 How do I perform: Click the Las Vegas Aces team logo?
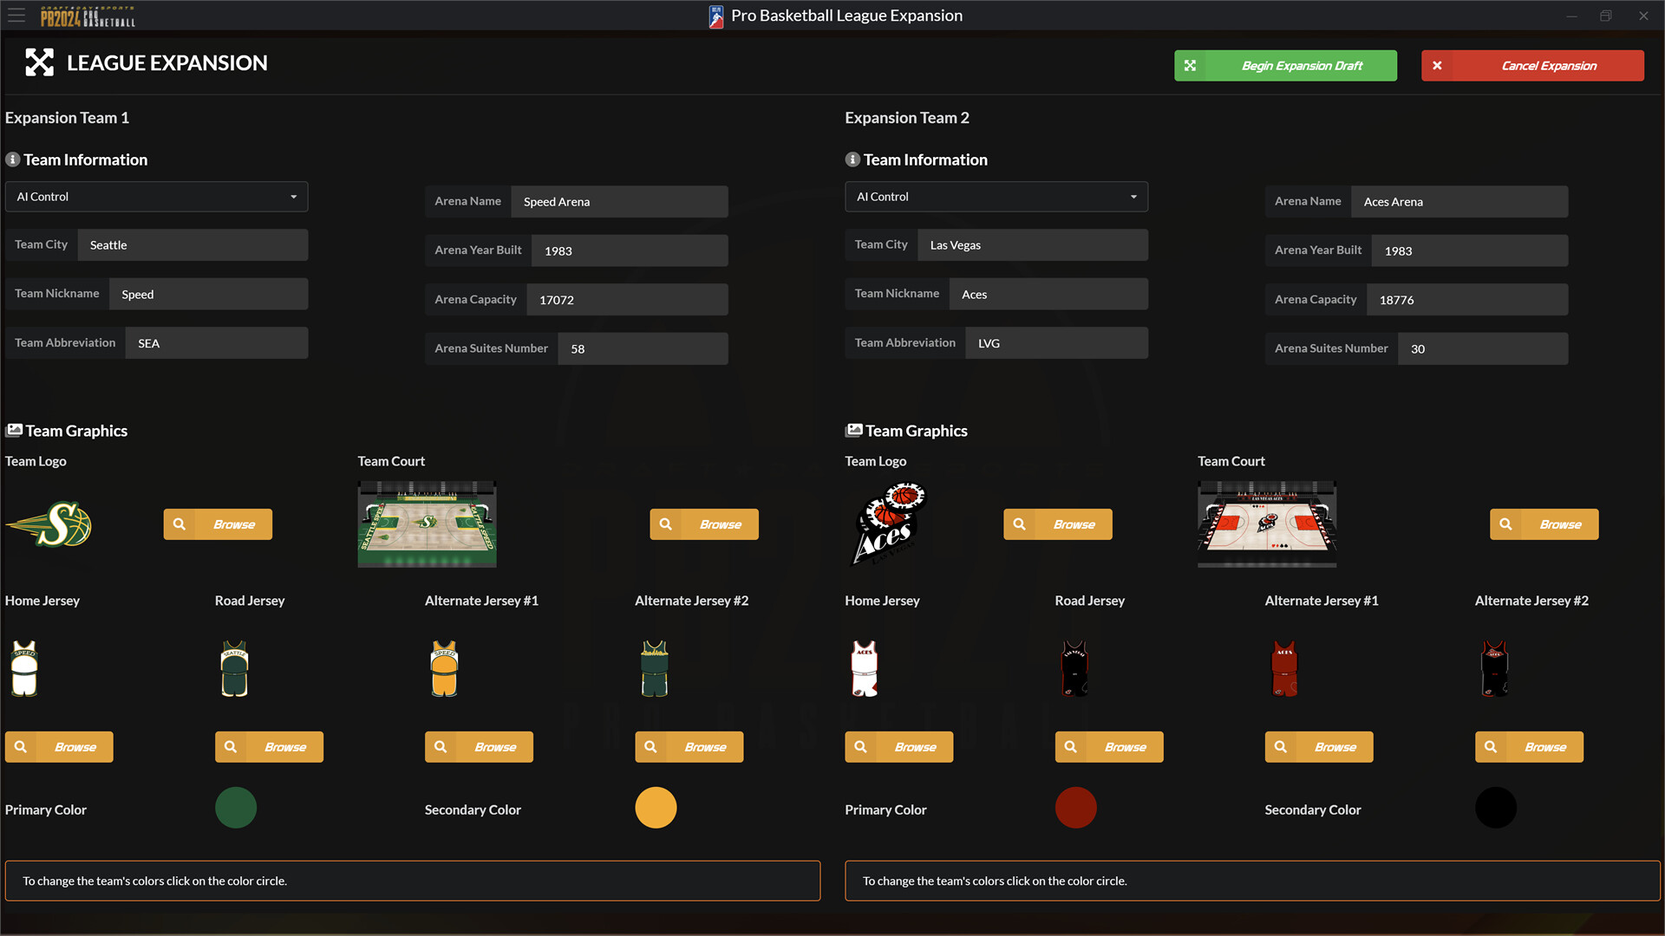[x=890, y=524]
